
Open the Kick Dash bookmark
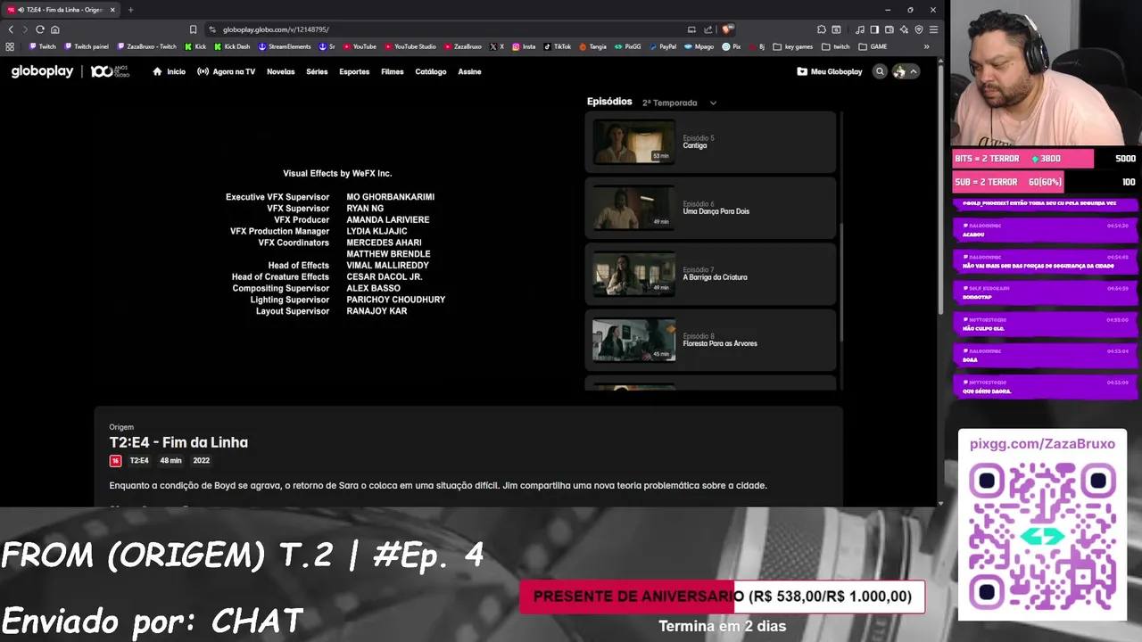[232, 46]
